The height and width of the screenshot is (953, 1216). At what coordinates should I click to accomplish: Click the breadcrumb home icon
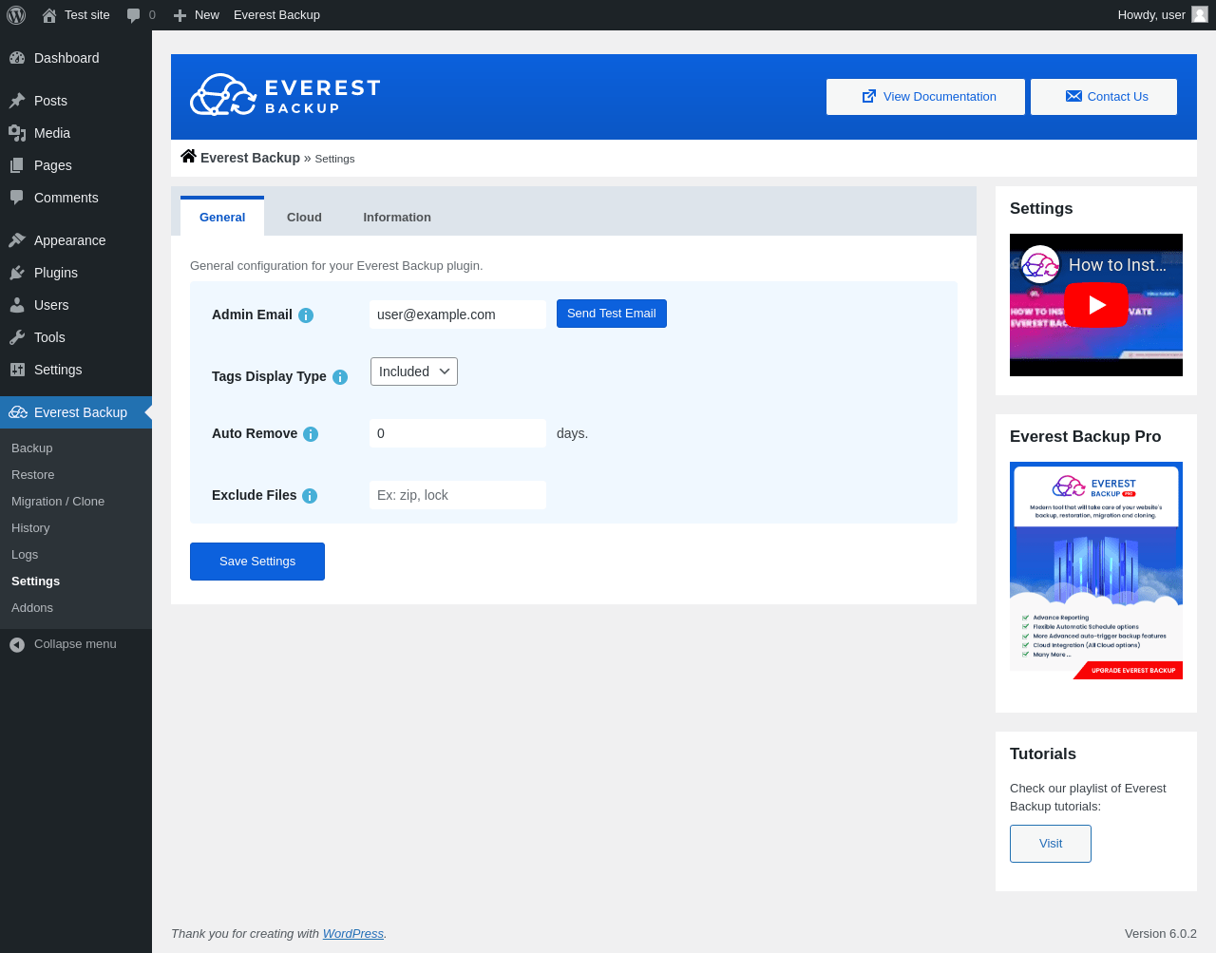click(x=189, y=156)
